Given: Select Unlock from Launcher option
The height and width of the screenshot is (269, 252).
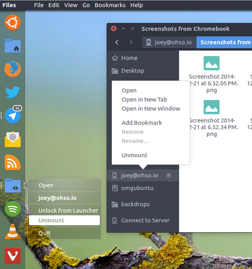Looking at the screenshot, I should click(68, 211).
